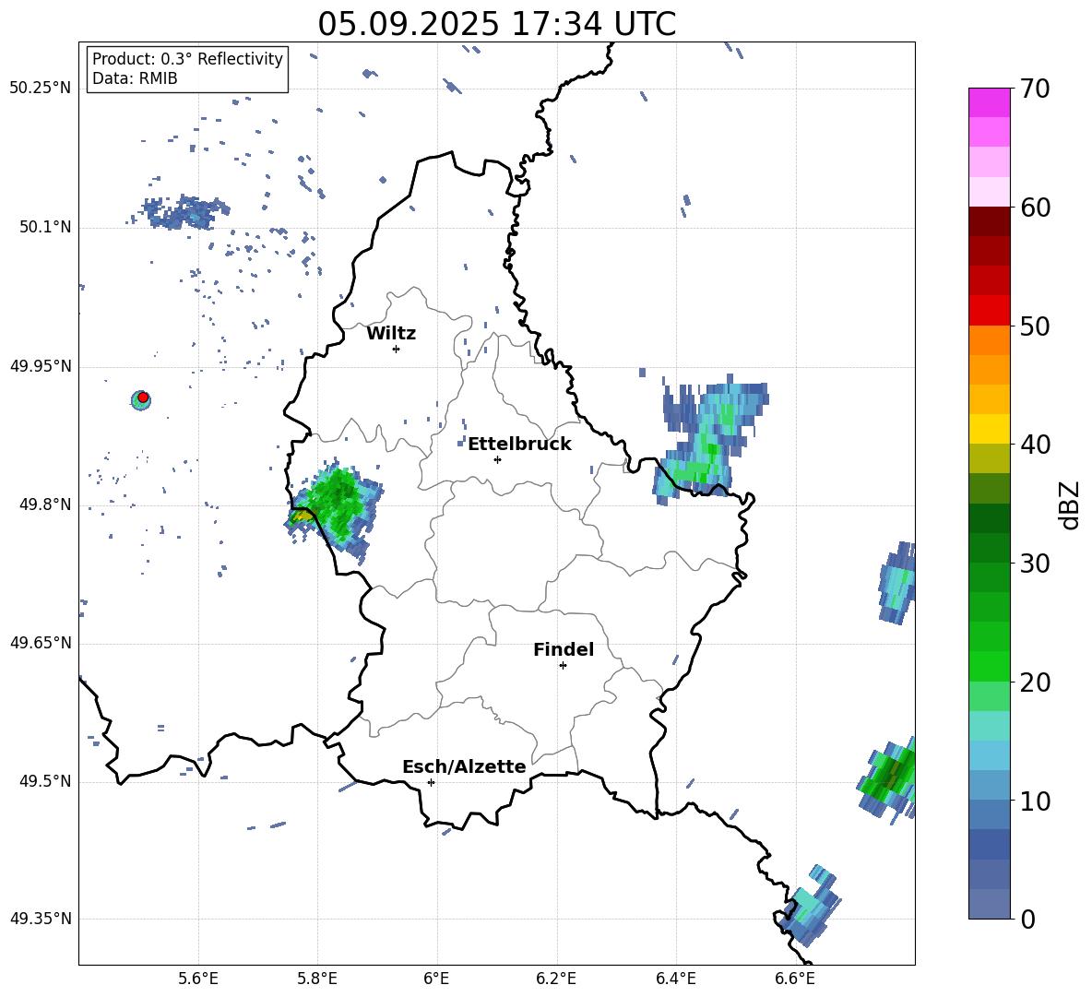Click the 6.4°E longitude label
1092x997 pixels.
tap(676, 979)
